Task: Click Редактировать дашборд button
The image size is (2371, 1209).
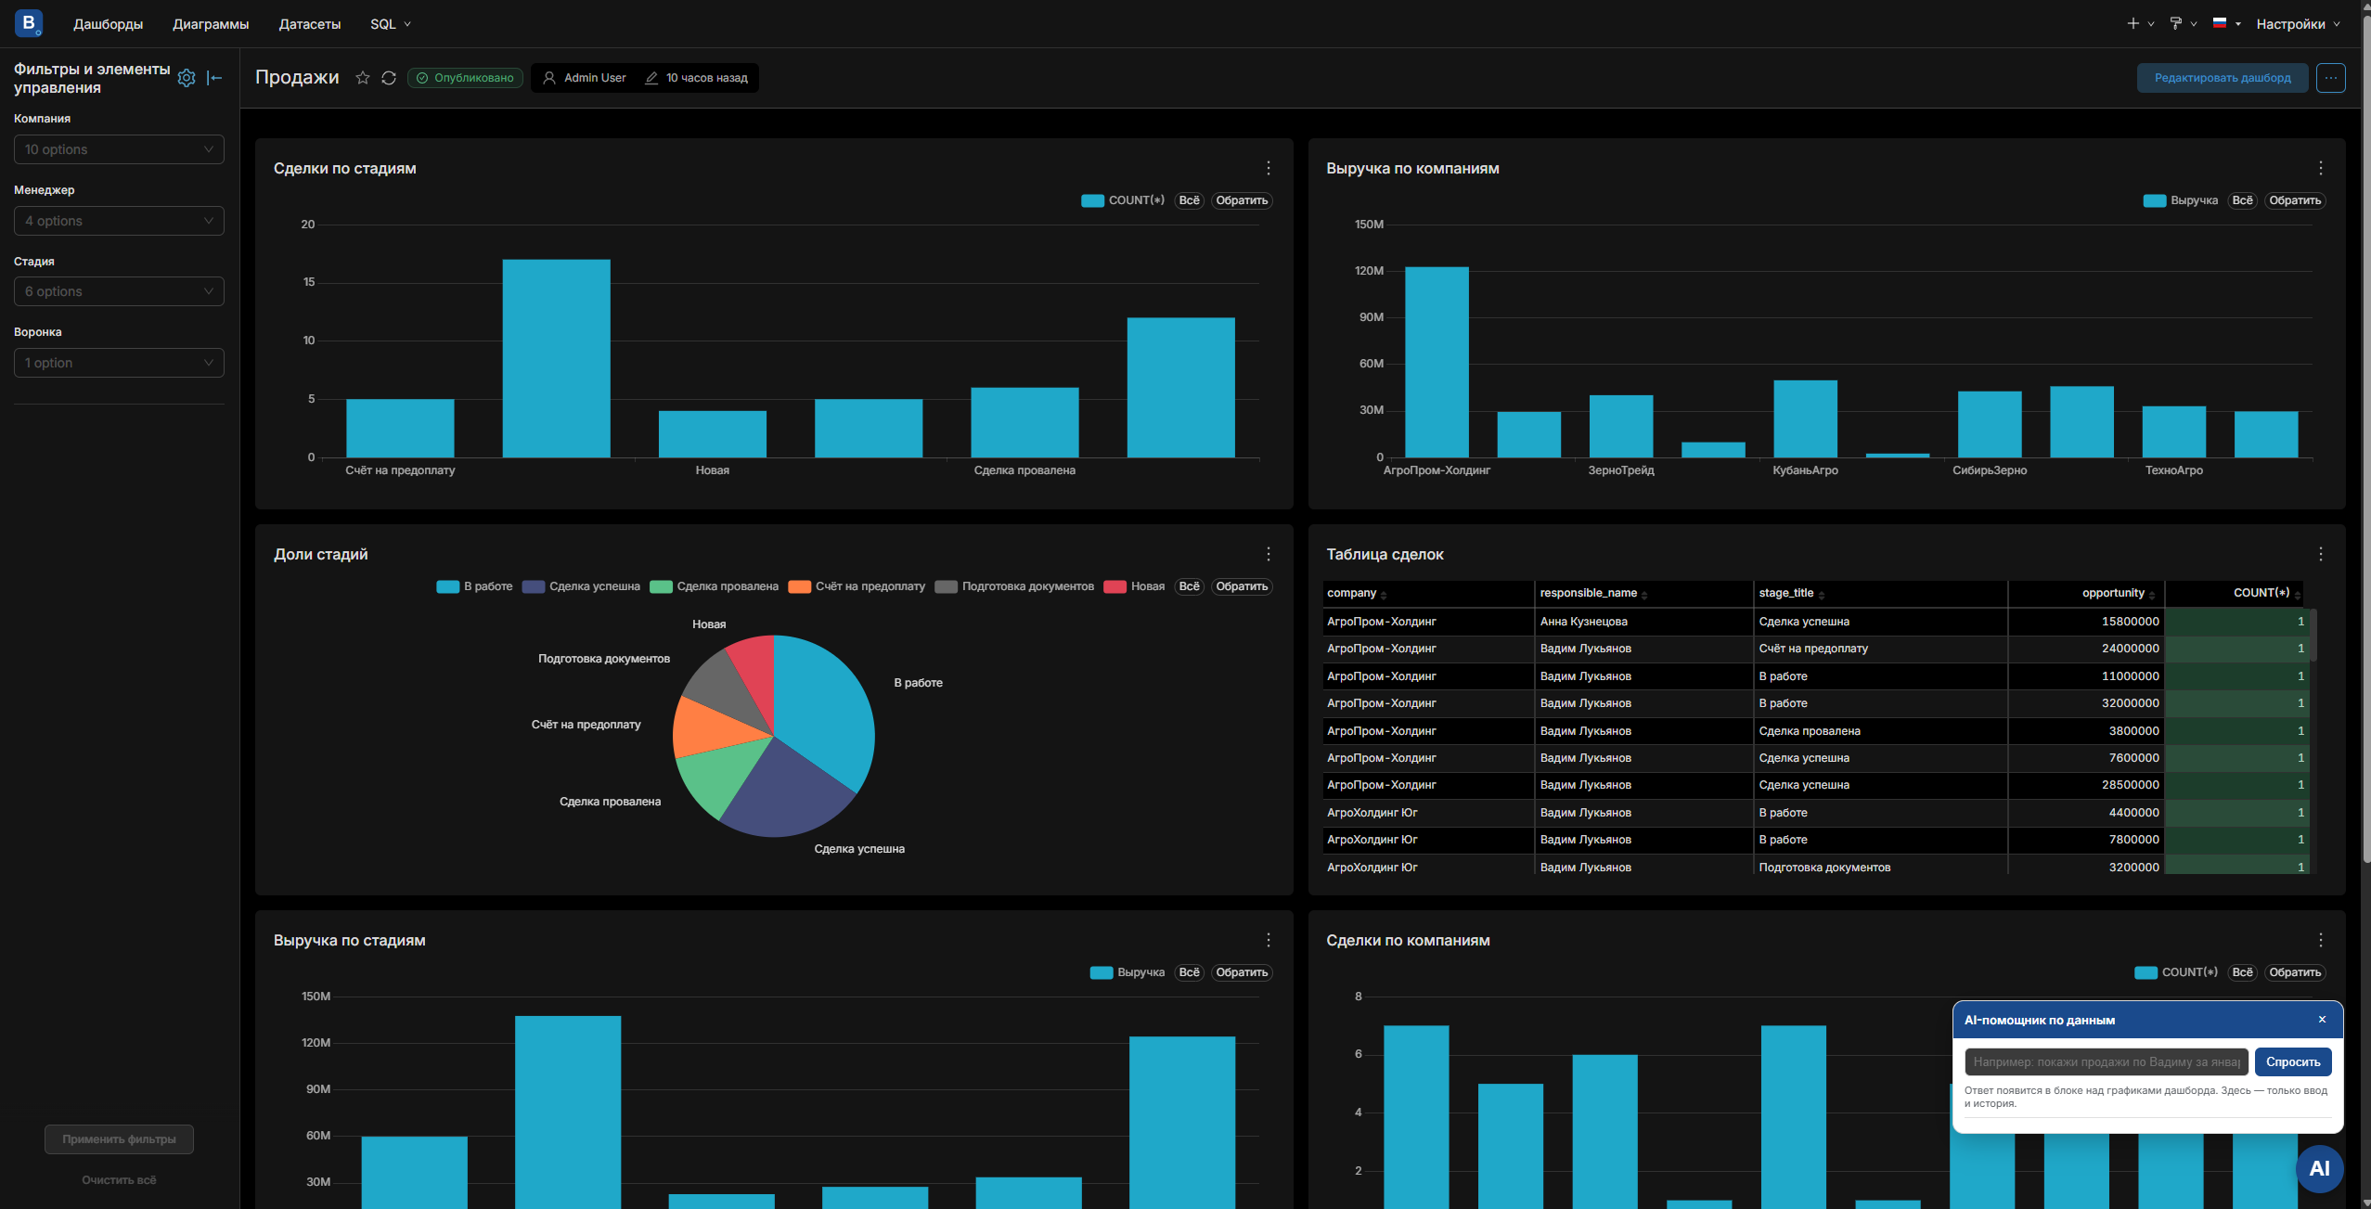Action: 2223,78
